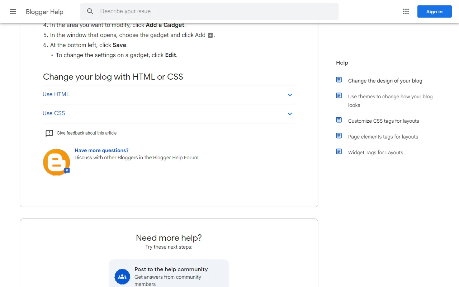Click document icon beside Use themes
The height and width of the screenshot is (287, 459).
coord(339,95)
